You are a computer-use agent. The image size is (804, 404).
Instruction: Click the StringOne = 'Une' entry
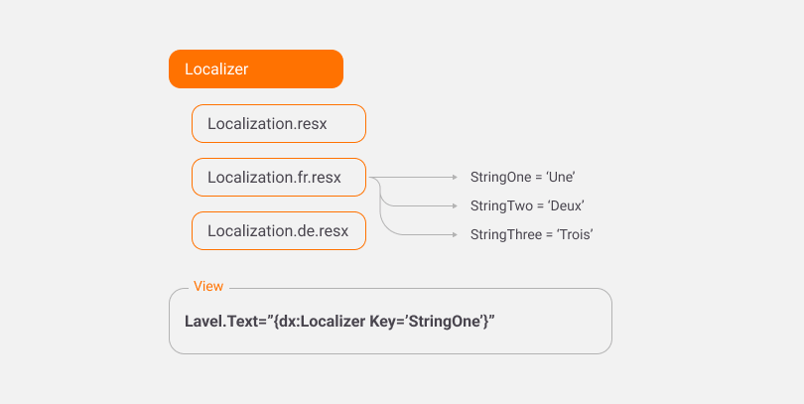[523, 178]
